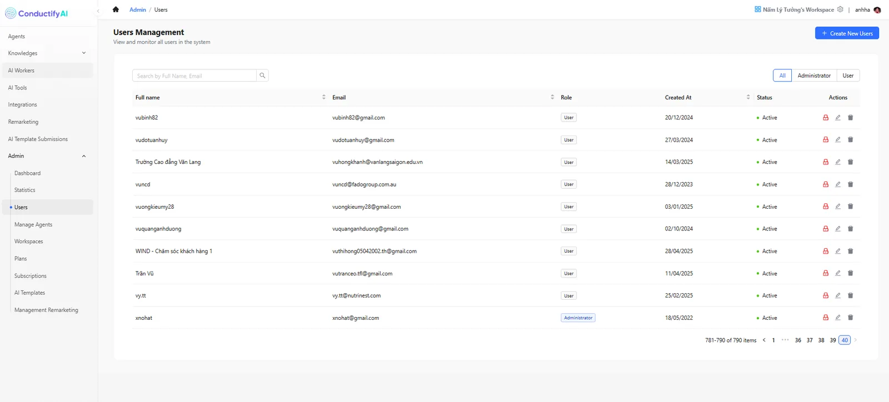
Task: Delete the vuncd user via trash icon
Action: [850, 184]
